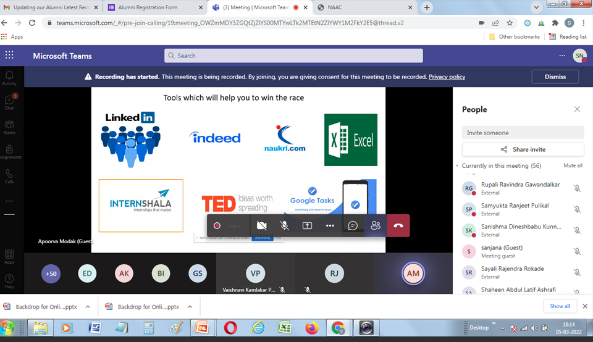Open the +50 more participants overflow

tap(51, 273)
